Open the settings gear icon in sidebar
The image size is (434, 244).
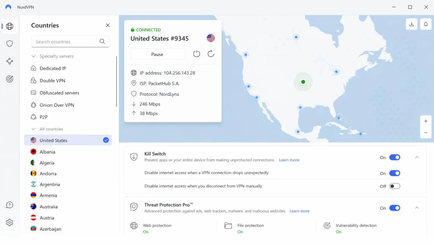[10, 222]
